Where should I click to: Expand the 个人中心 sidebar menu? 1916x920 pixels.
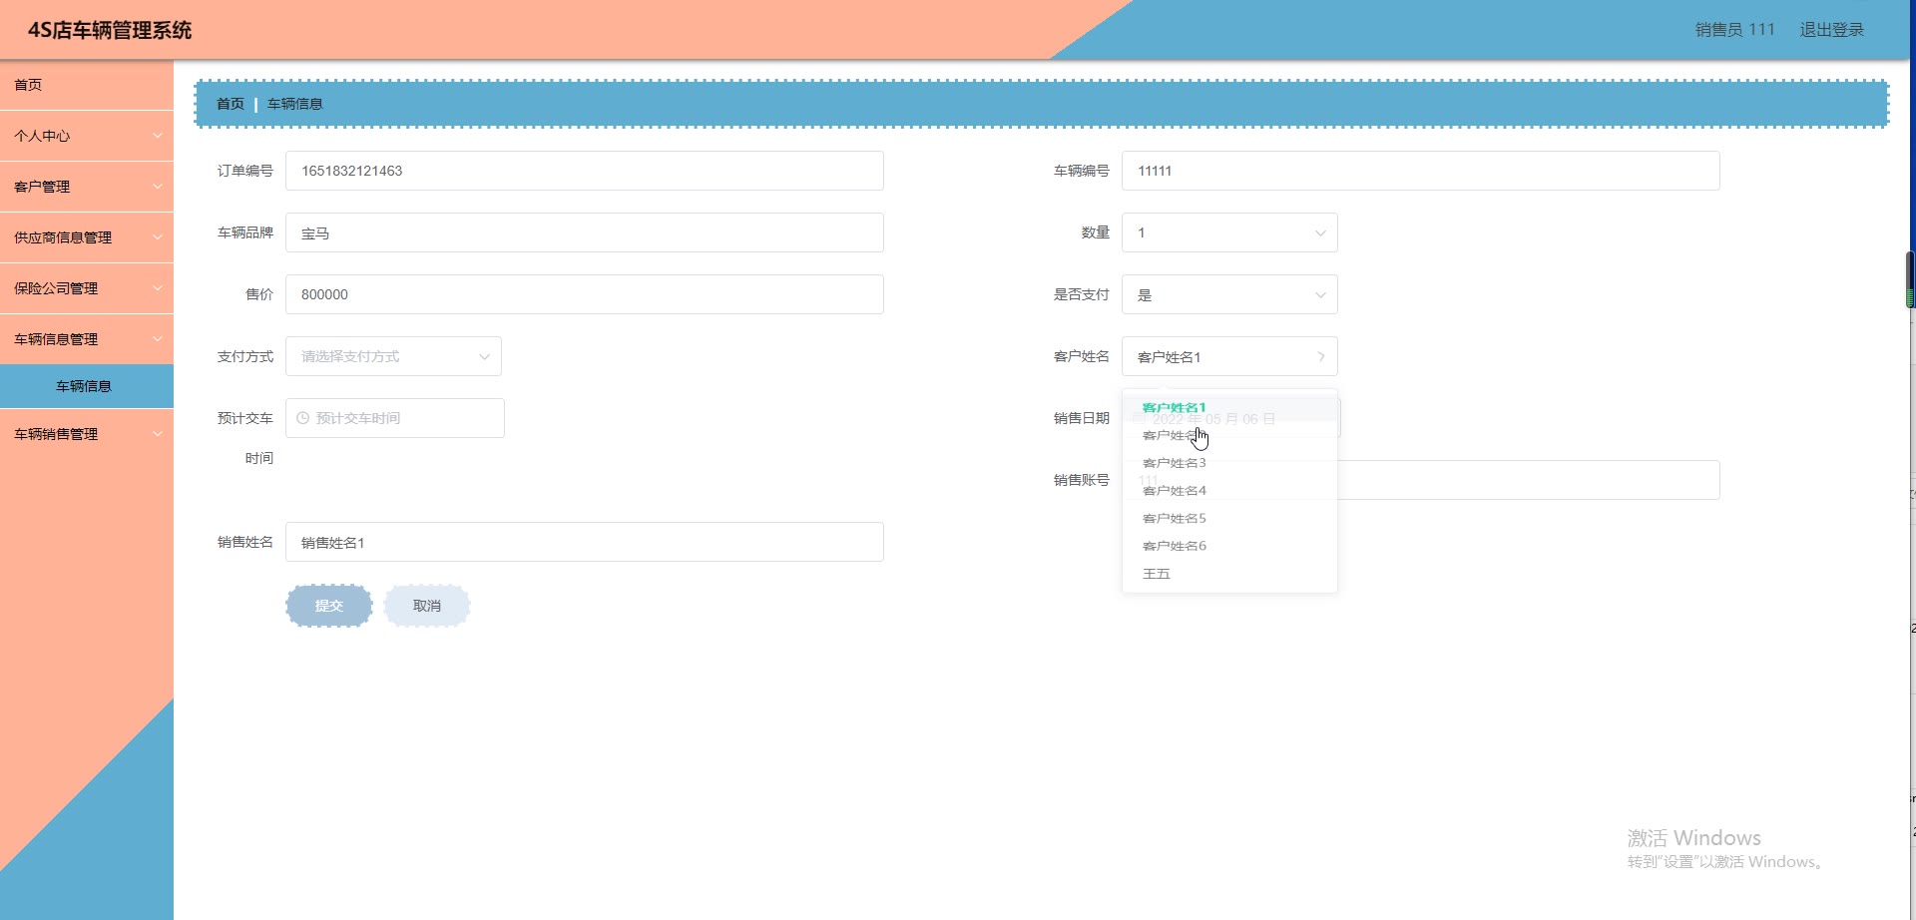87,136
